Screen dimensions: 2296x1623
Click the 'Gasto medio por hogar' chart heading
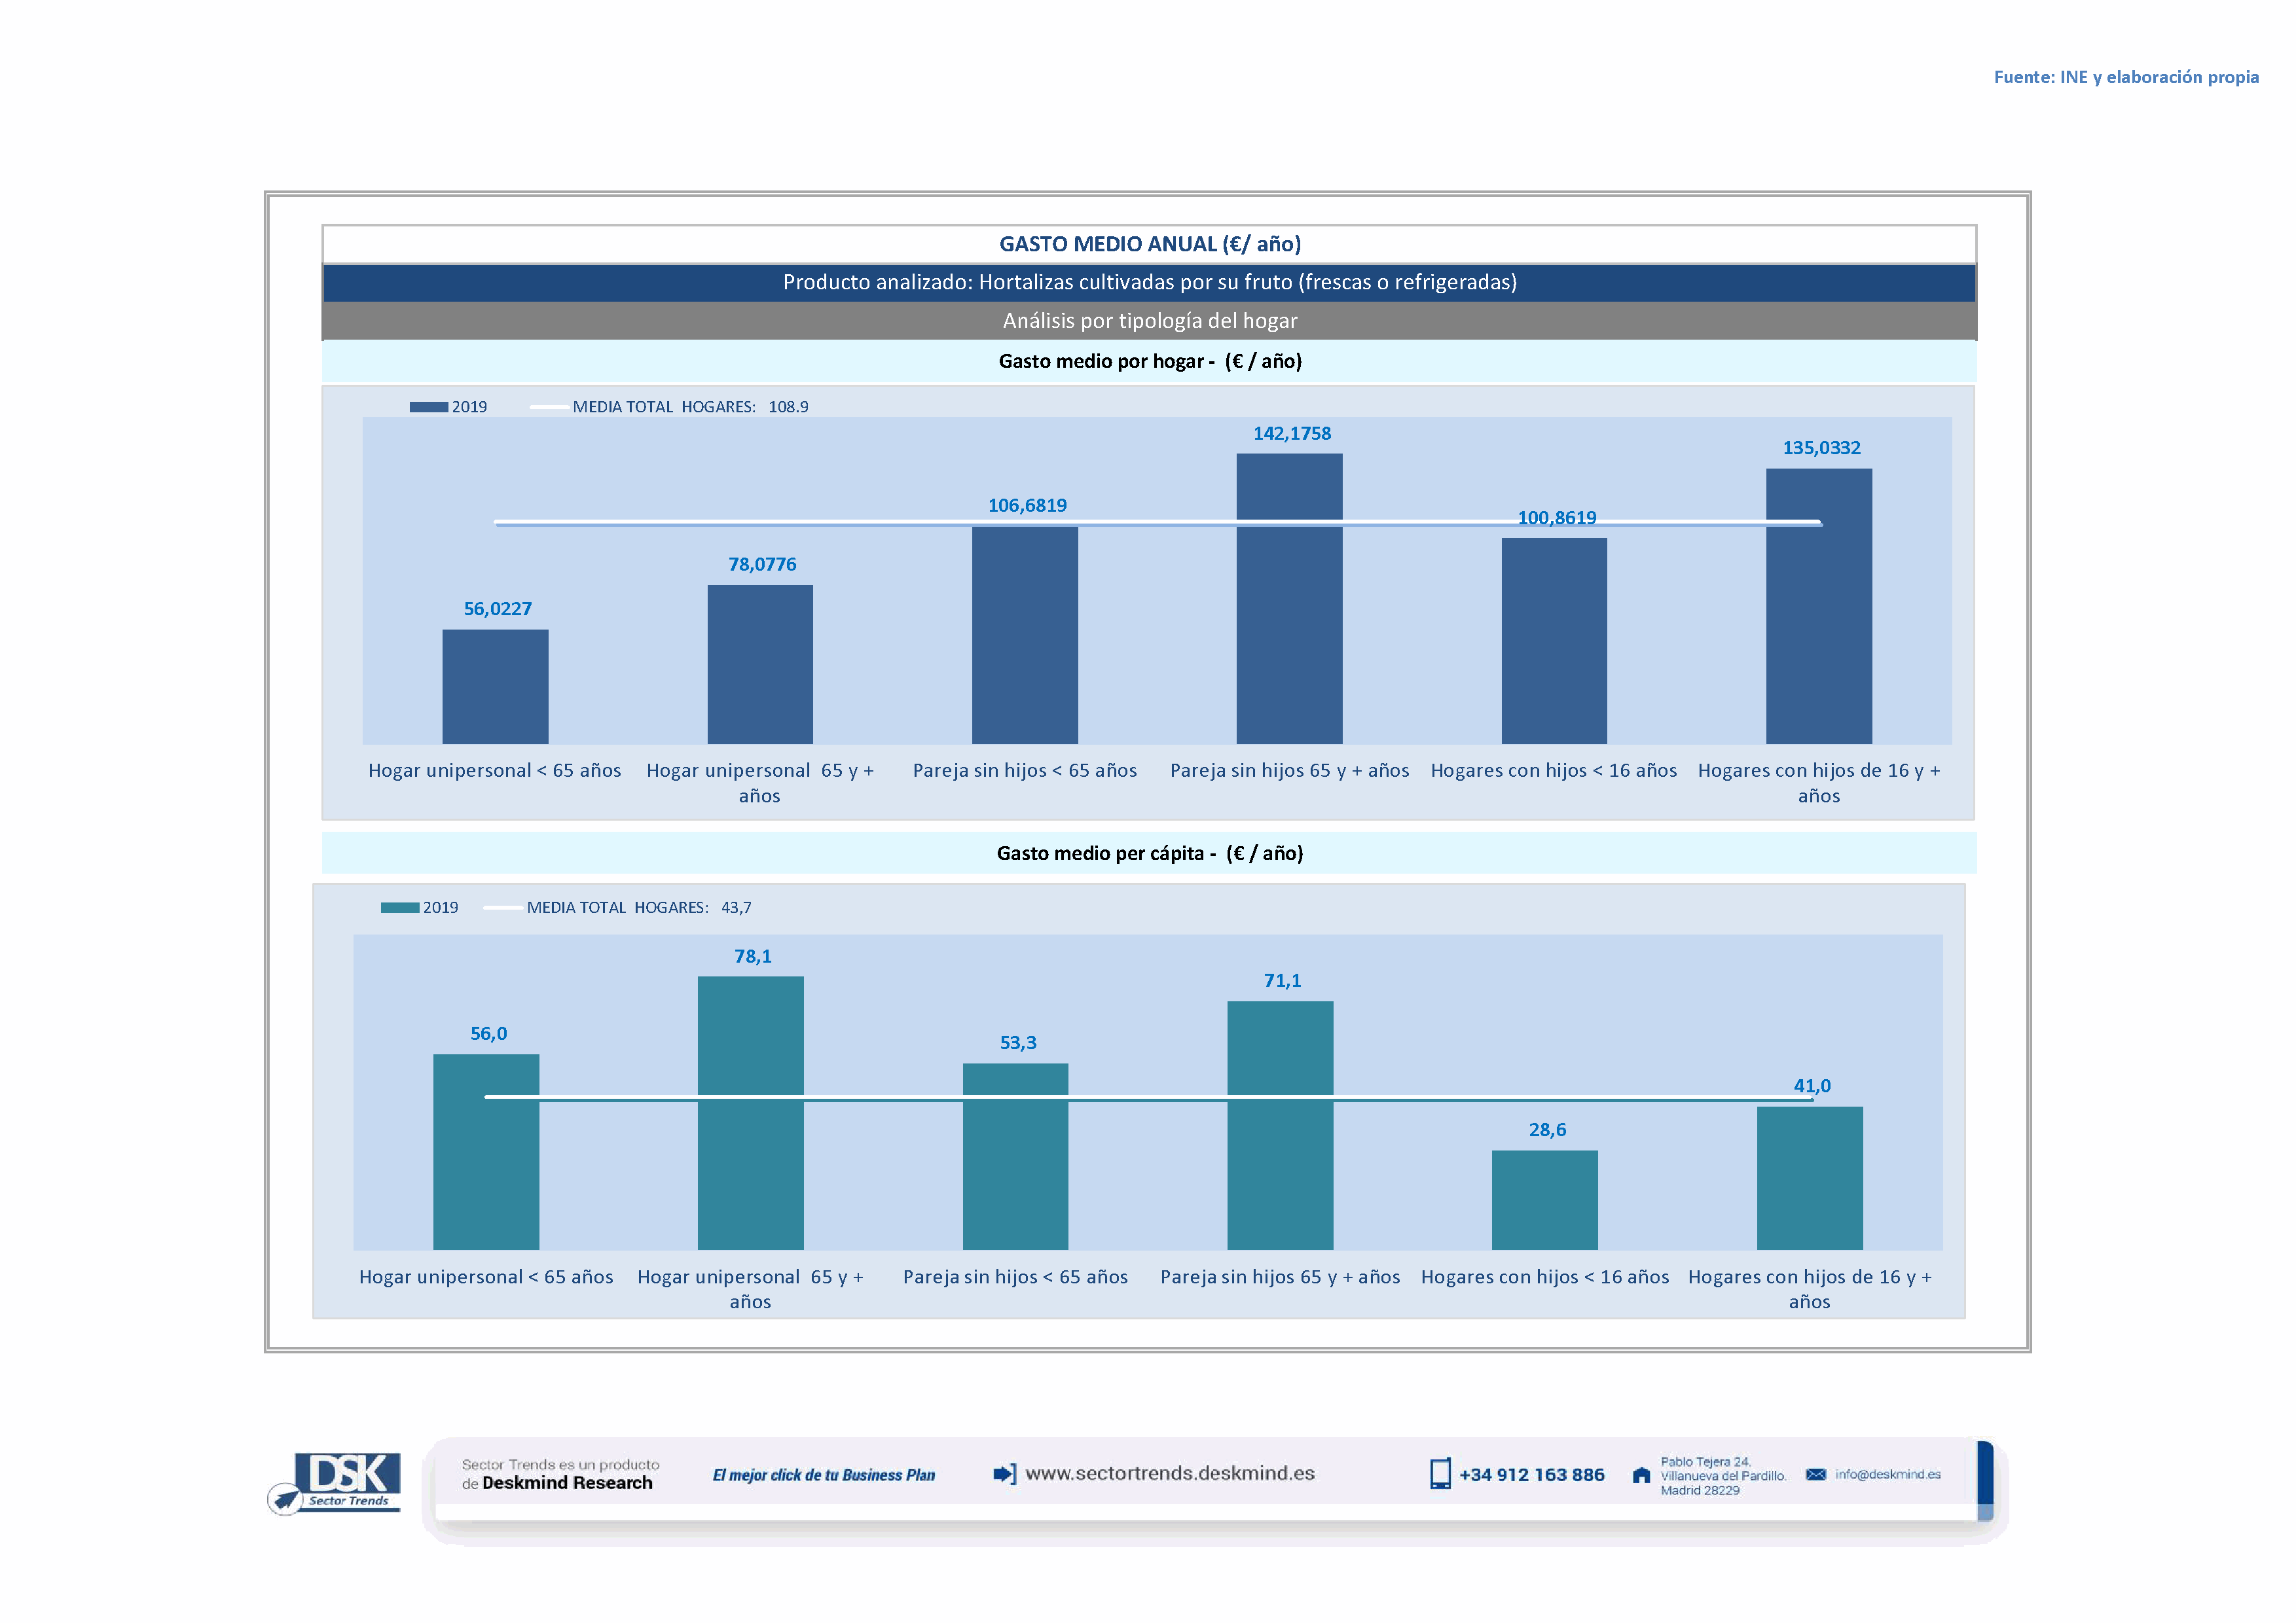tap(1149, 361)
